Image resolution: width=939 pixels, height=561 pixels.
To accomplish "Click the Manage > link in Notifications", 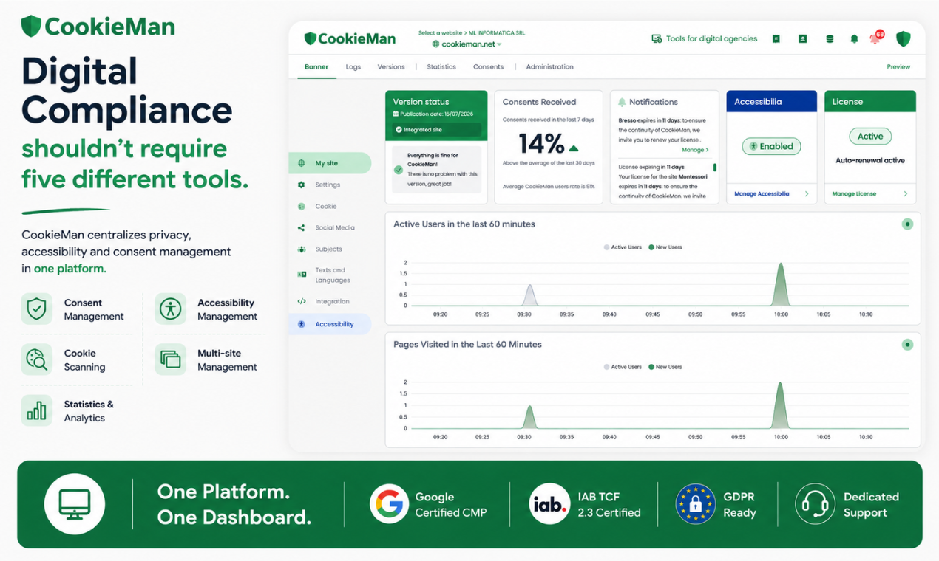I will (695, 150).
